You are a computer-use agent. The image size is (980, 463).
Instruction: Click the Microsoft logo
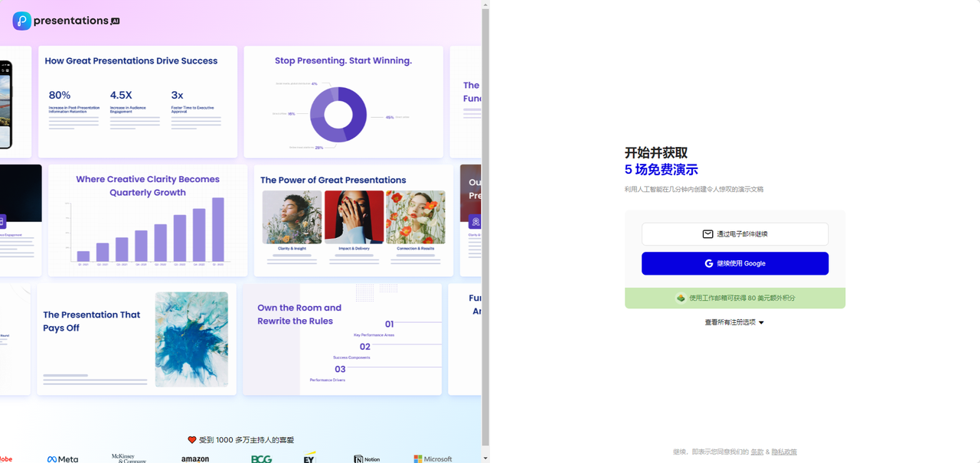click(x=433, y=459)
